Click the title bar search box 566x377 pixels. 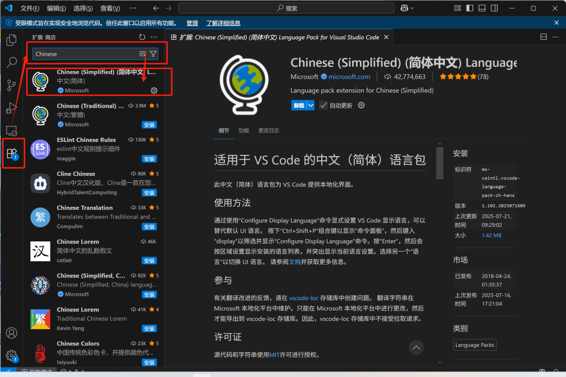click(286, 8)
